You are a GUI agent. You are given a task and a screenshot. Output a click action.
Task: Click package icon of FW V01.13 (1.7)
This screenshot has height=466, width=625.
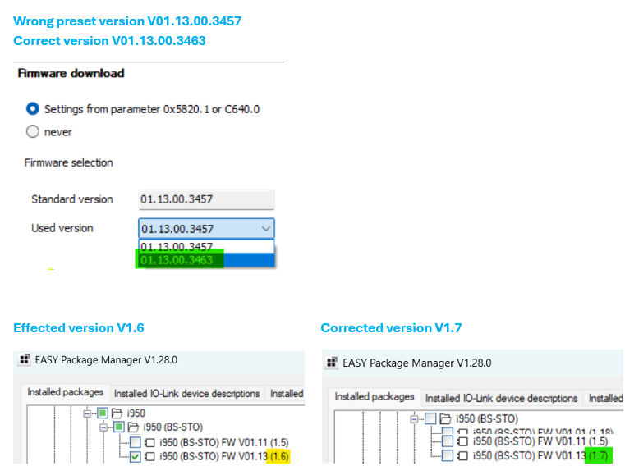462,455
